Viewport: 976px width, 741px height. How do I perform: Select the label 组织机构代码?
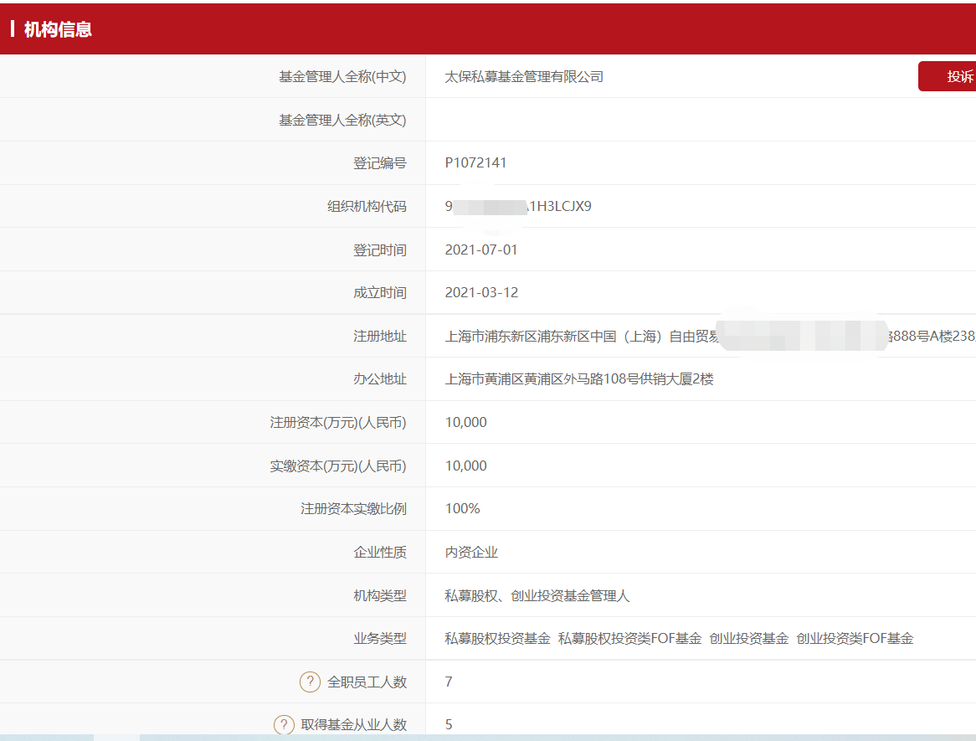(367, 206)
